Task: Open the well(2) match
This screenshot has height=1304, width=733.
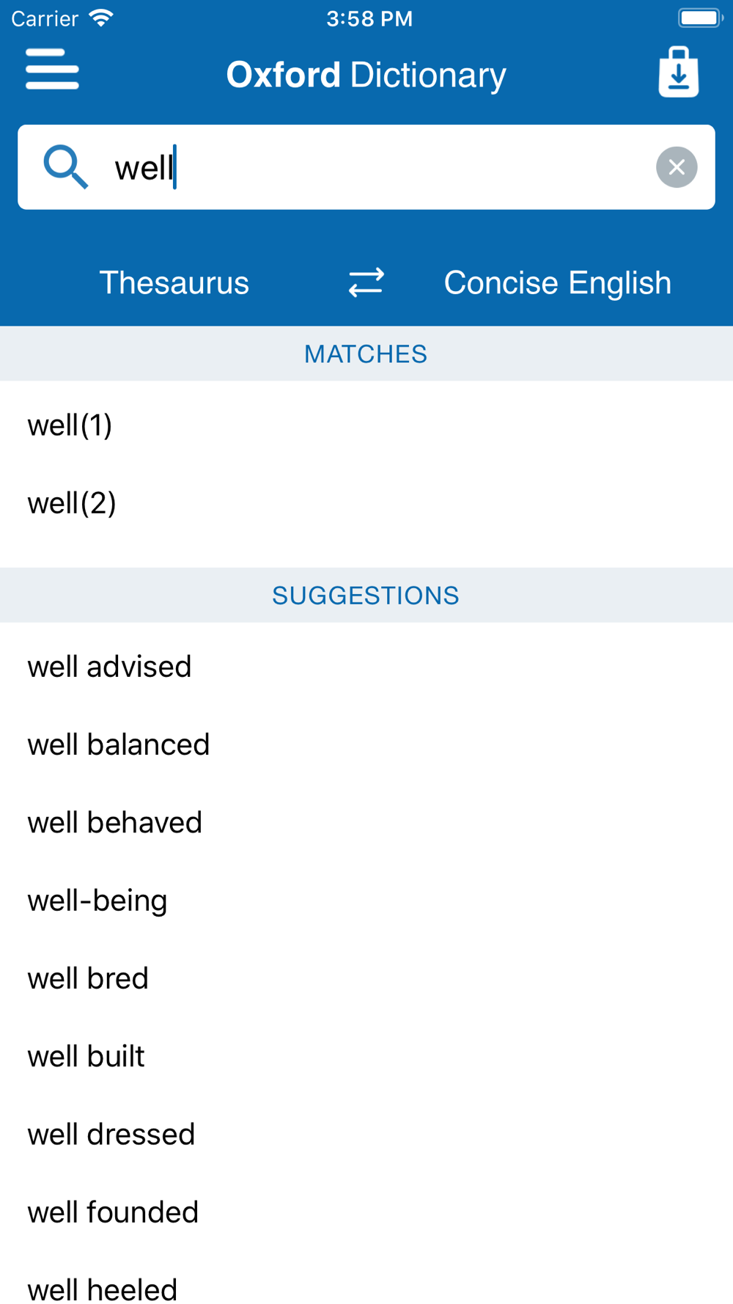Action: point(366,503)
